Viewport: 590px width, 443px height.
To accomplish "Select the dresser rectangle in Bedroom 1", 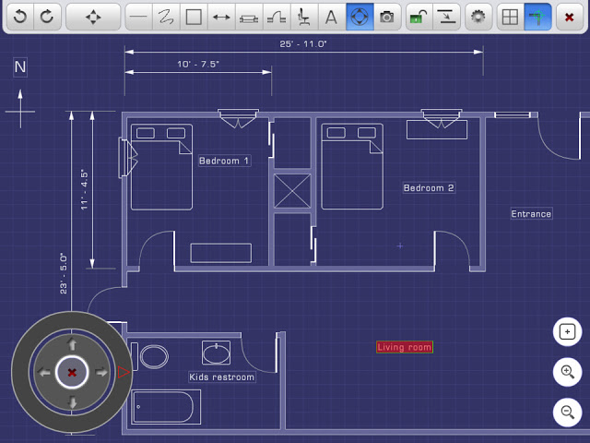I will click(x=221, y=253).
